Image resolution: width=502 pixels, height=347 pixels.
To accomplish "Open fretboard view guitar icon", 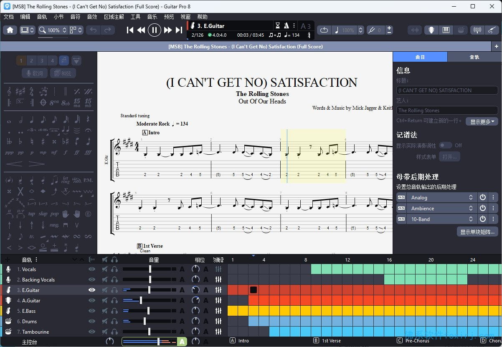I will pos(431,30).
